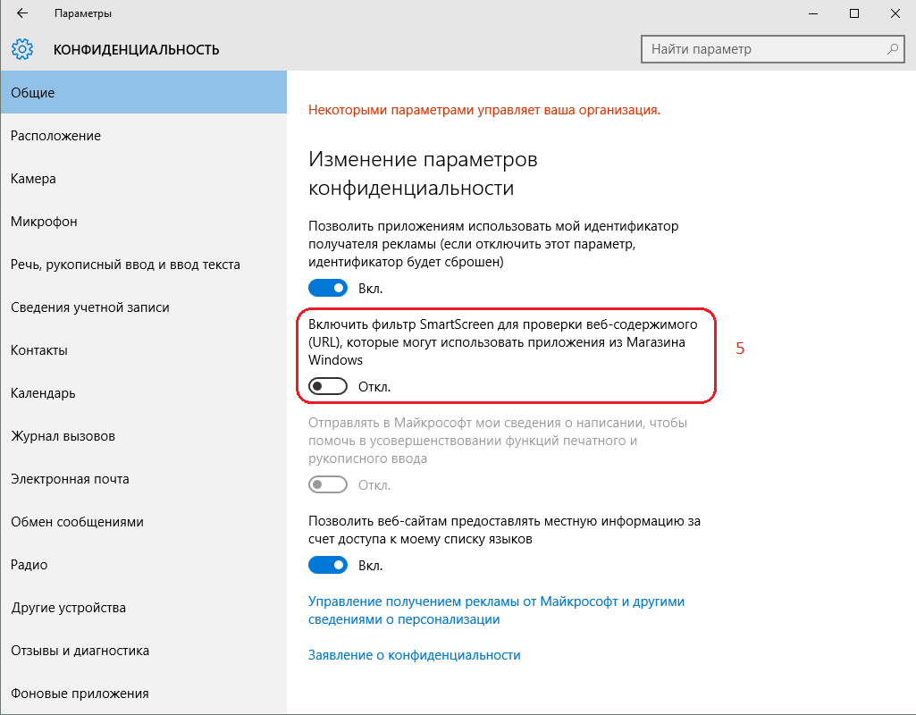Click the back arrow icon
Screen dimensions: 916x715
coord(22,13)
